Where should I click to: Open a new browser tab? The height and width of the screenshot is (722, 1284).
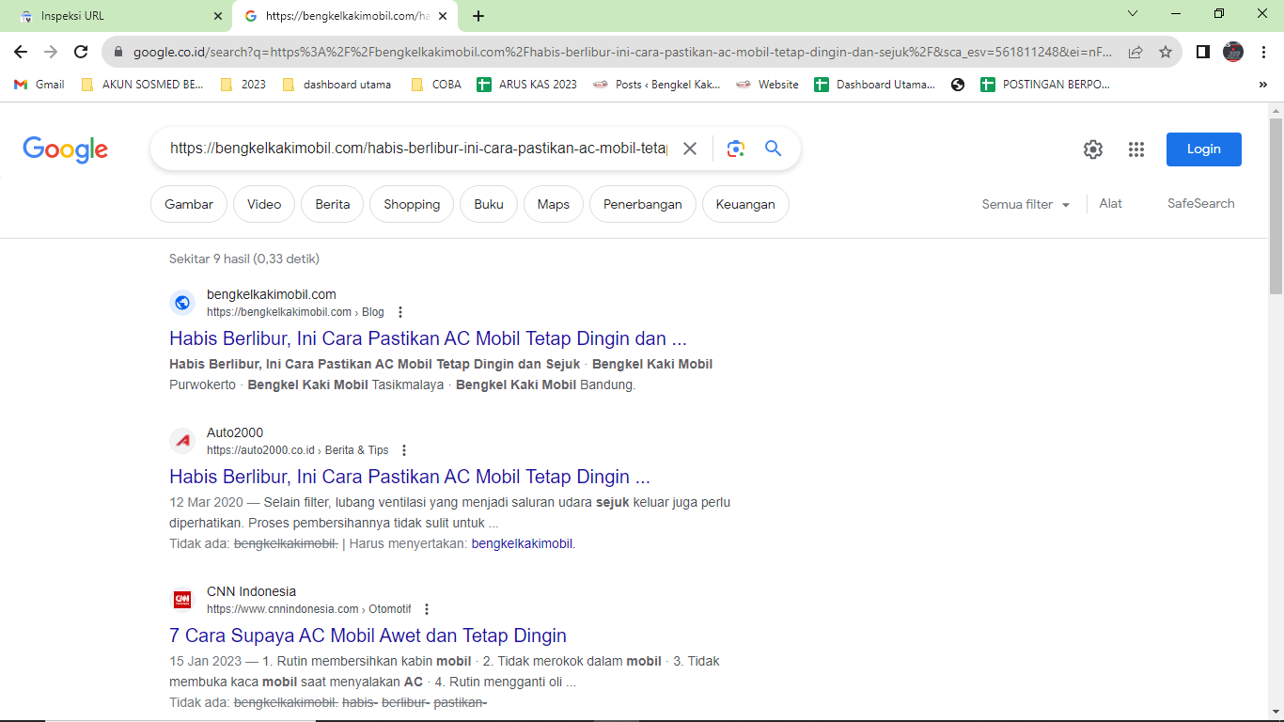pyautogui.click(x=478, y=16)
